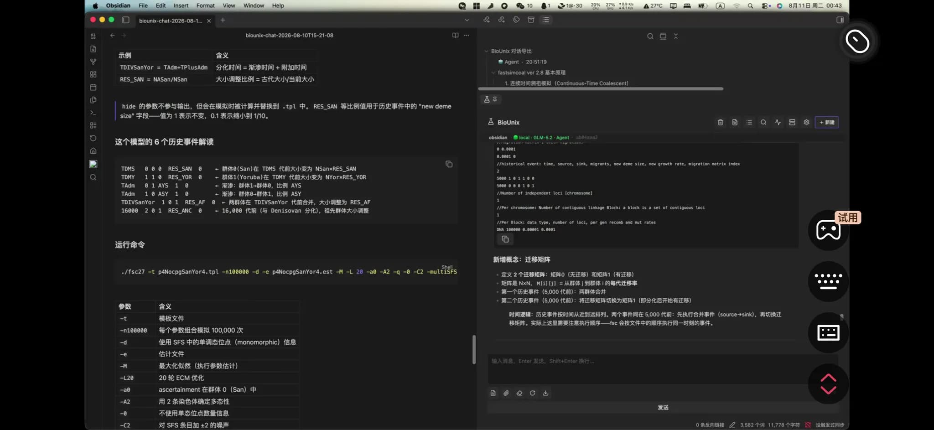The image size is (934, 430).
Task: Toggle right sidebar visibility
Action: (840, 20)
